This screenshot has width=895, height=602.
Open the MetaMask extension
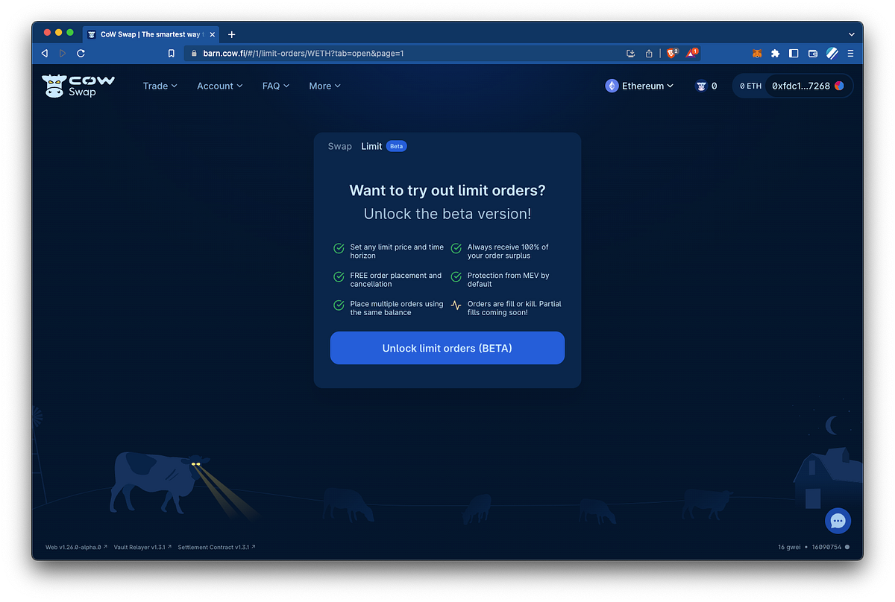[x=756, y=53]
